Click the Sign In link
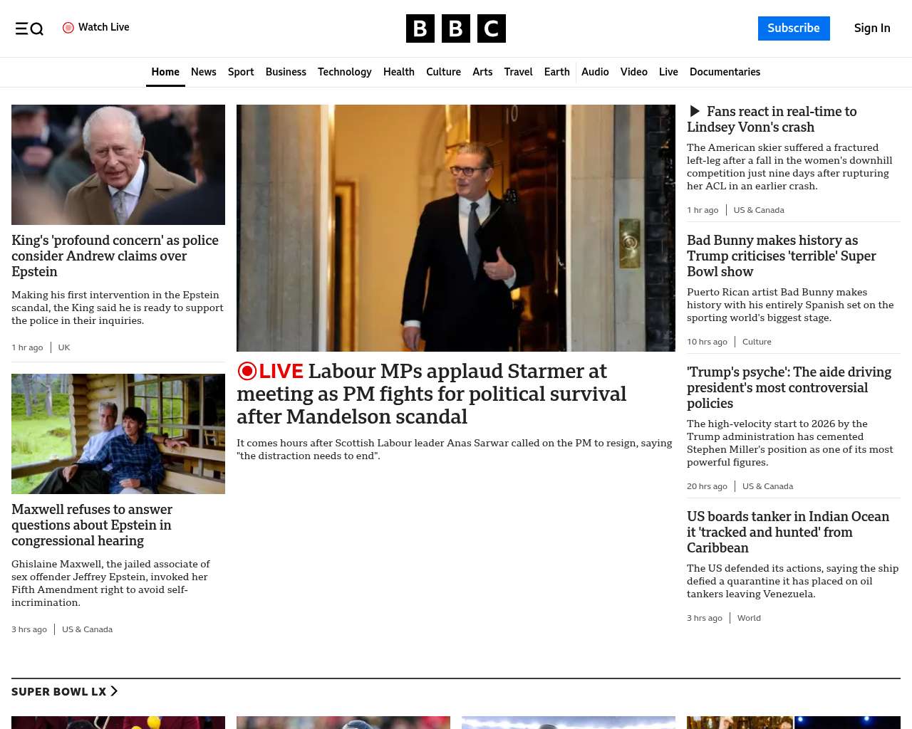This screenshot has width=912, height=729. (872, 28)
